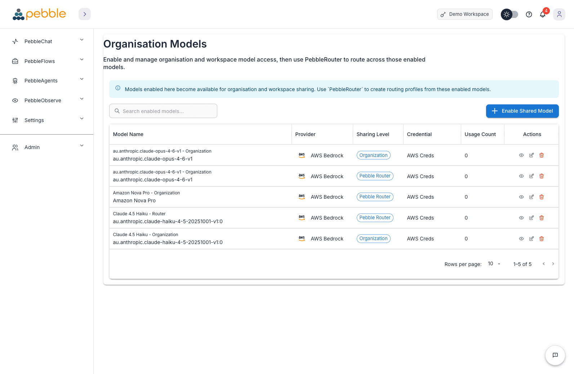Click Organization chip in Claude 4.5 Haiku - Organization row

pyautogui.click(x=374, y=239)
